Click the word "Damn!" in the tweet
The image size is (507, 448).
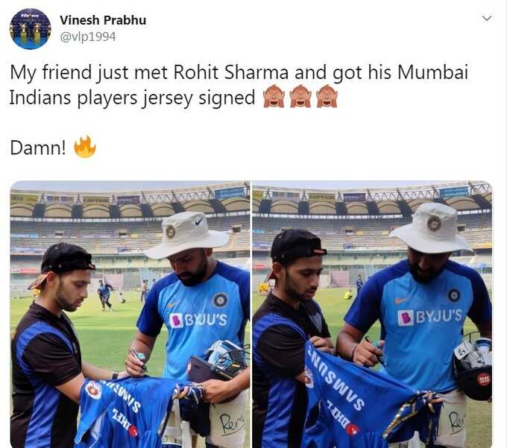[38, 148]
